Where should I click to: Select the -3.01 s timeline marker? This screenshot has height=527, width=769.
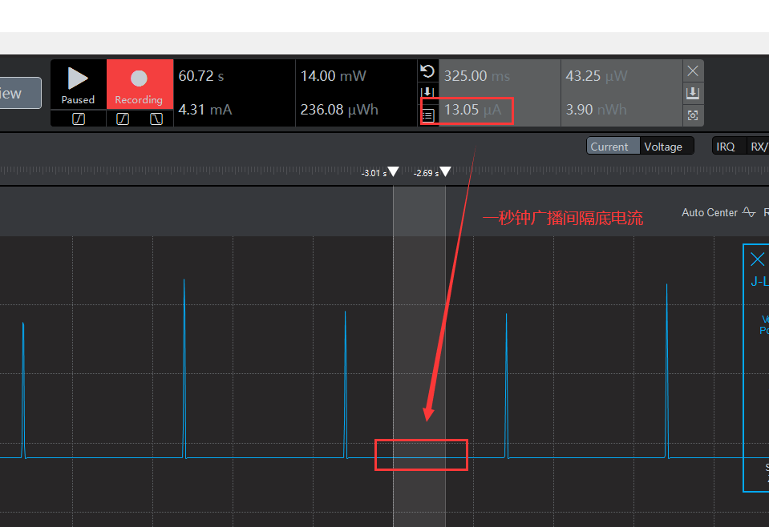[x=393, y=171]
